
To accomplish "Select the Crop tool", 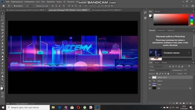I will coord(2,27).
